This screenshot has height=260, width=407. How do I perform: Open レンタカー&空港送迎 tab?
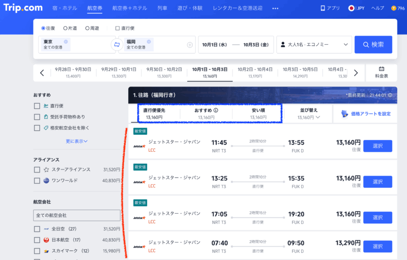tap(238, 8)
